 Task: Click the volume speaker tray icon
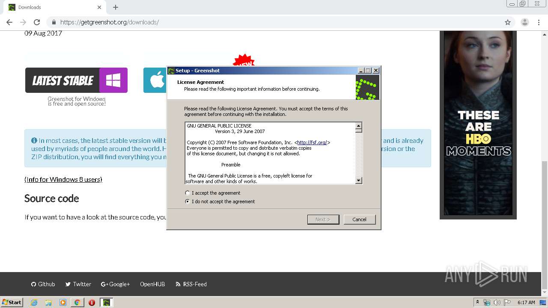(497, 302)
